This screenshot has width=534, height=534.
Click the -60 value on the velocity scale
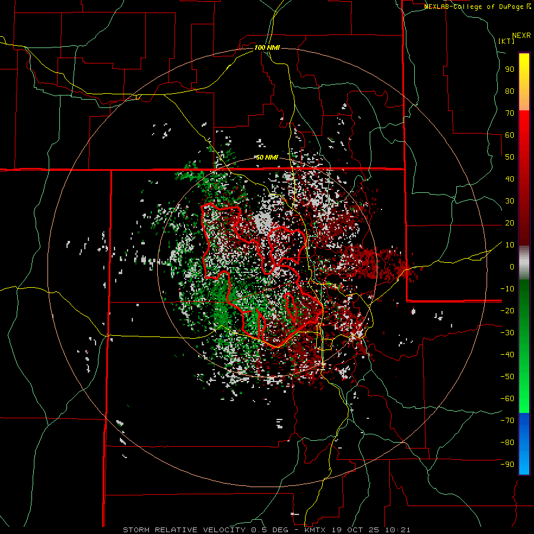tap(507, 399)
